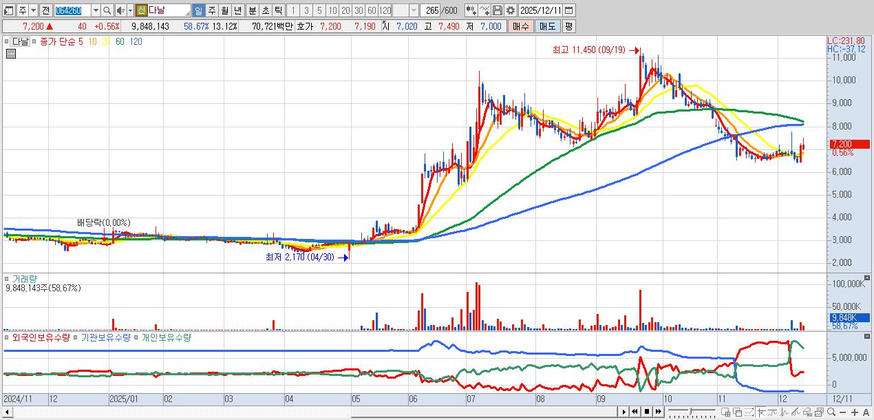
Task: Select interval 3 button
Action: [x=306, y=10]
